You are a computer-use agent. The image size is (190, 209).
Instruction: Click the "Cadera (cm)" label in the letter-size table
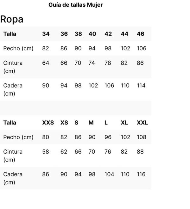(13, 178)
